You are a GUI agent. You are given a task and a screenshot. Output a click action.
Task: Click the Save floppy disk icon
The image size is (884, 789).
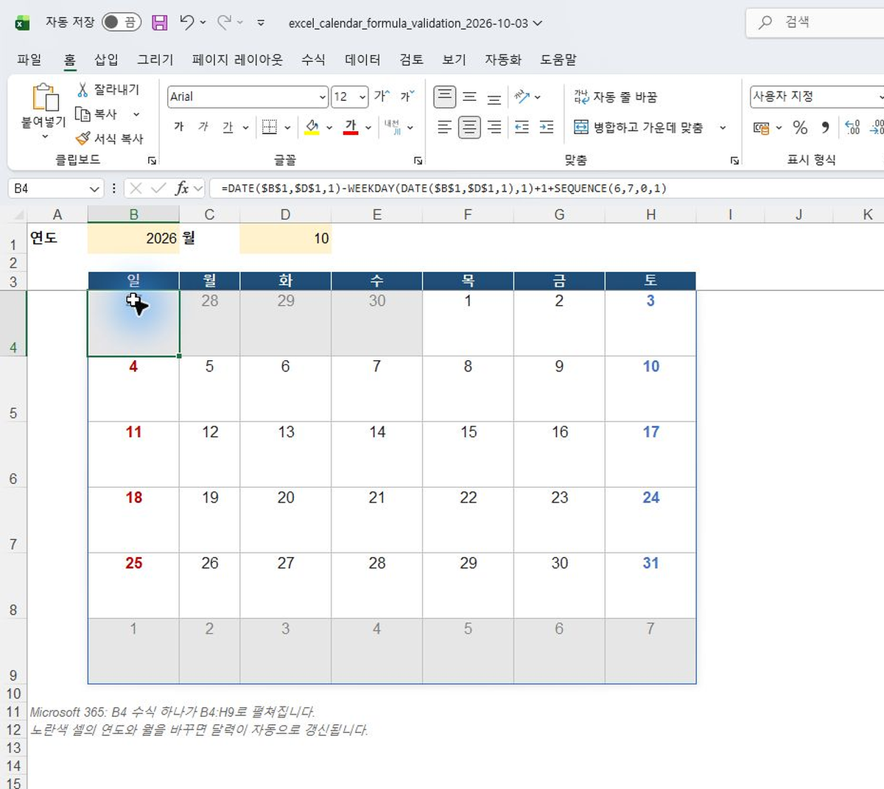click(159, 23)
